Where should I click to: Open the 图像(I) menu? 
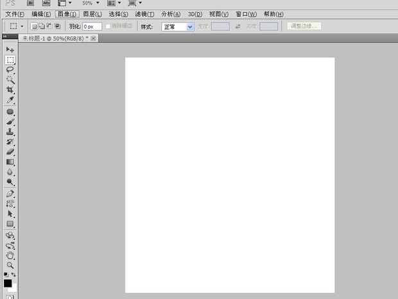(x=67, y=14)
